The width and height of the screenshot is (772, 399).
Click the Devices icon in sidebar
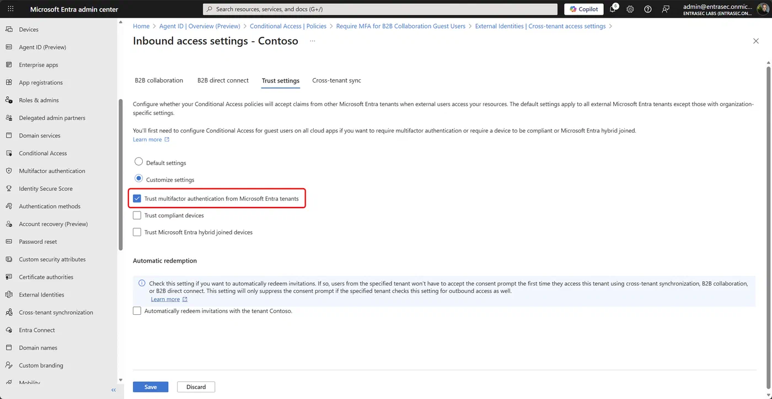(x=9, y=29)
